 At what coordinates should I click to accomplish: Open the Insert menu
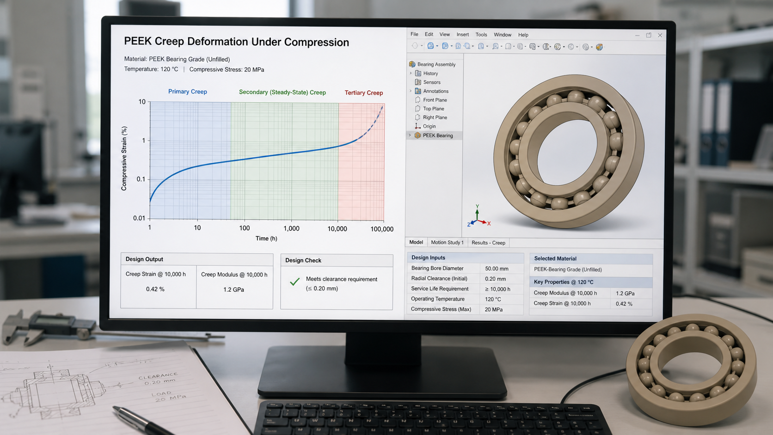click(463, 35)
